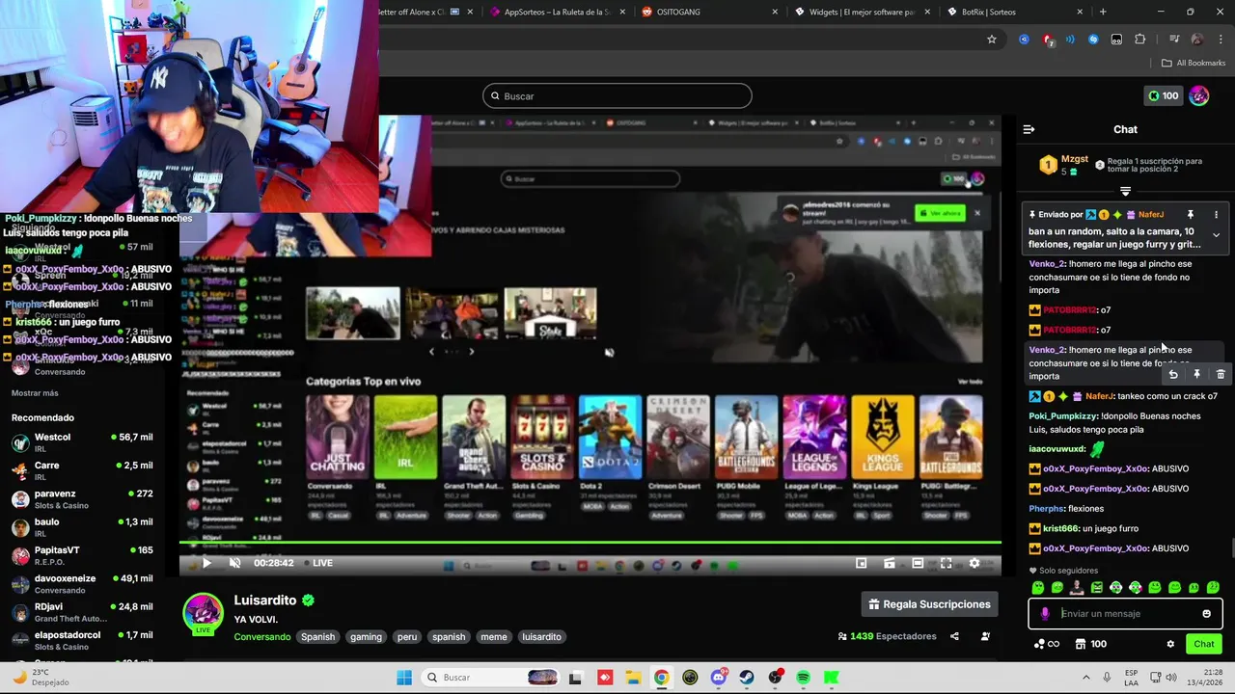Insert the angry green square emote
Screen dimensions: 1235x694
click(x=1096, y=588)
